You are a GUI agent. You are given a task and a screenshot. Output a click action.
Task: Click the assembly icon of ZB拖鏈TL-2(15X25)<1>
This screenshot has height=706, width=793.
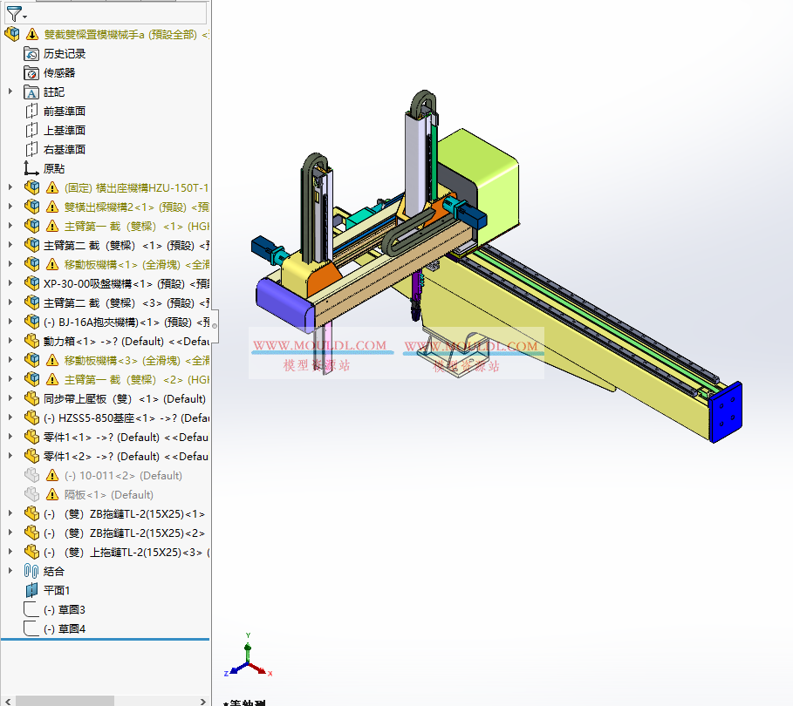(x=31, y=513)
